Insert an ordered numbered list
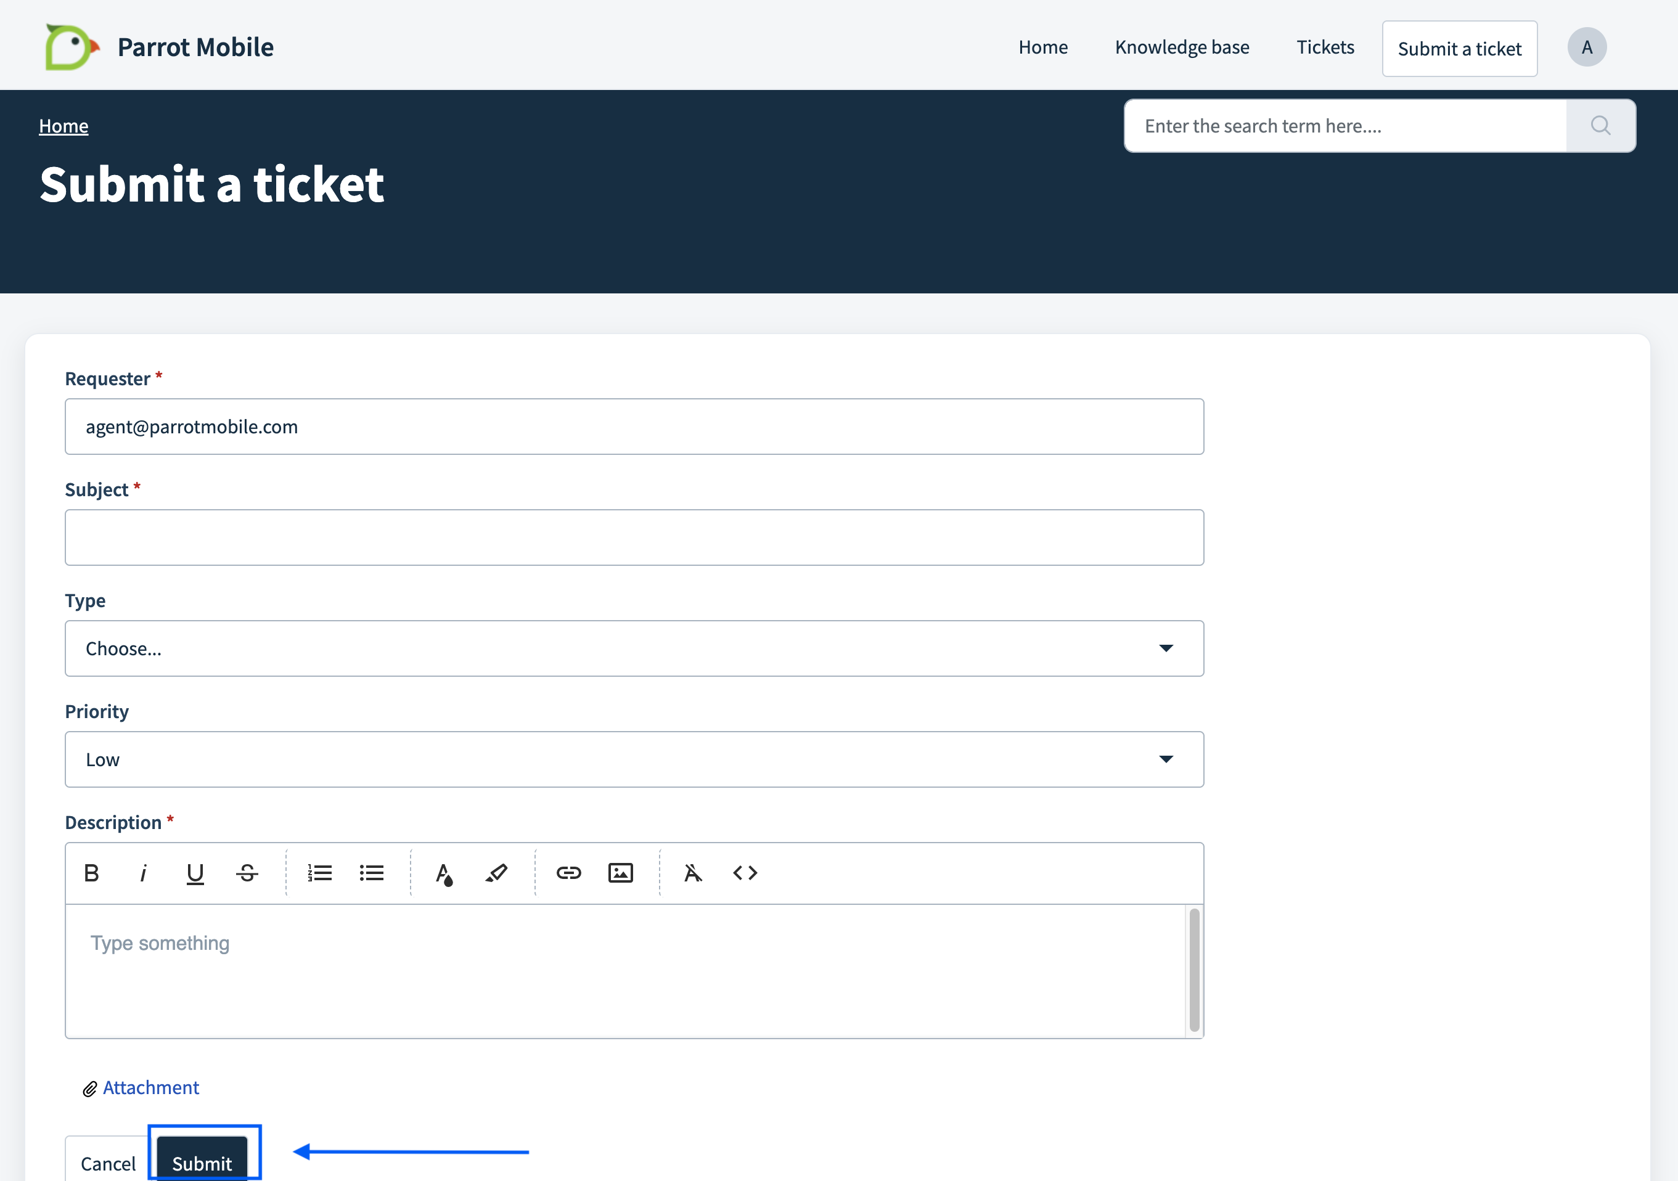Image resolution: width=1678 pixels, height=1181 pixels. 319,873
